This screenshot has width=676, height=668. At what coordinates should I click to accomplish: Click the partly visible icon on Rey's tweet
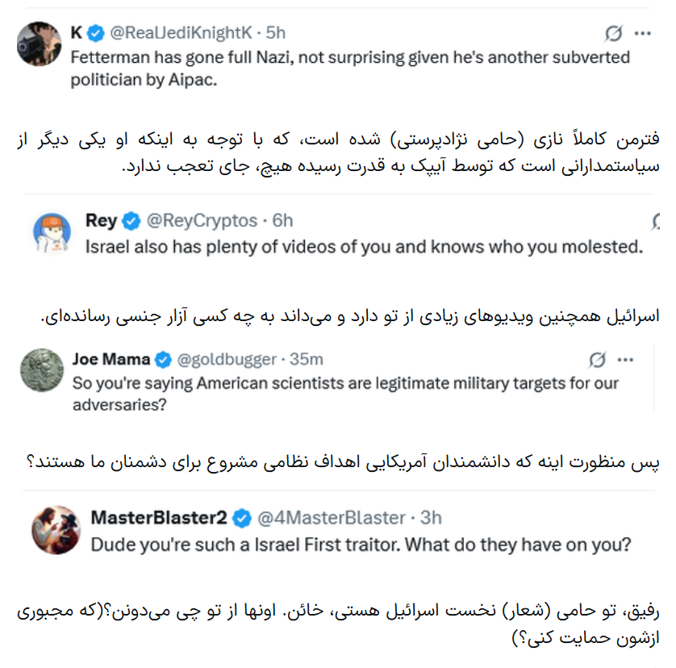[x=656, y=221]
